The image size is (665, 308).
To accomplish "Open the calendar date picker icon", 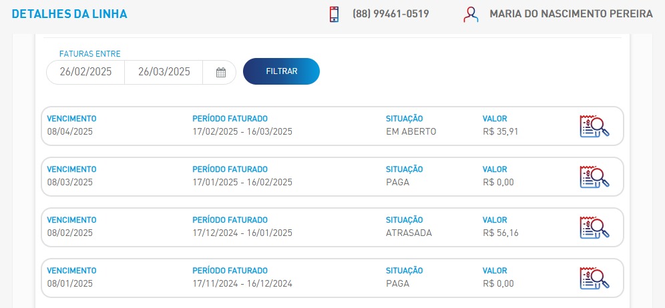I will 220,73.
